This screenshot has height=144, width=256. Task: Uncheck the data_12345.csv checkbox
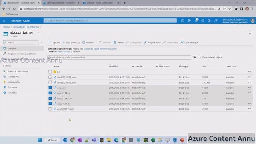50,98
